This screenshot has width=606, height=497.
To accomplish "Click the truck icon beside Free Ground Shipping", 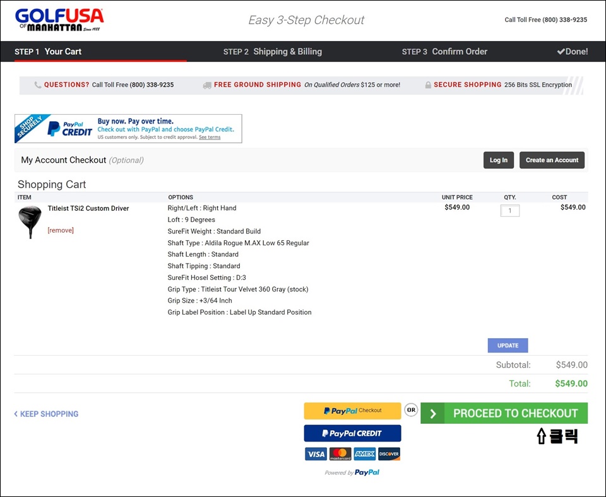I will point(207,85).
